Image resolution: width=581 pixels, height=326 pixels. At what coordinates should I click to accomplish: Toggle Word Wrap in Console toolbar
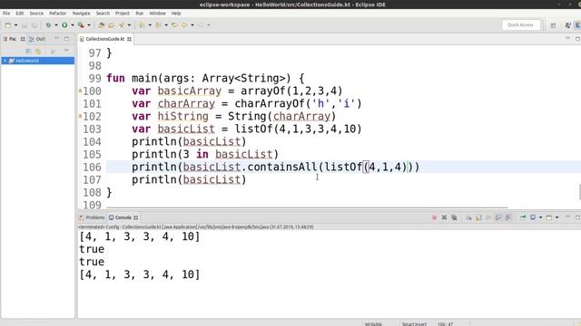coord(488,217)
